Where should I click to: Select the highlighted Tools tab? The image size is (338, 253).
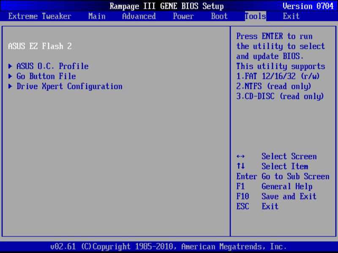pos(256,16)
